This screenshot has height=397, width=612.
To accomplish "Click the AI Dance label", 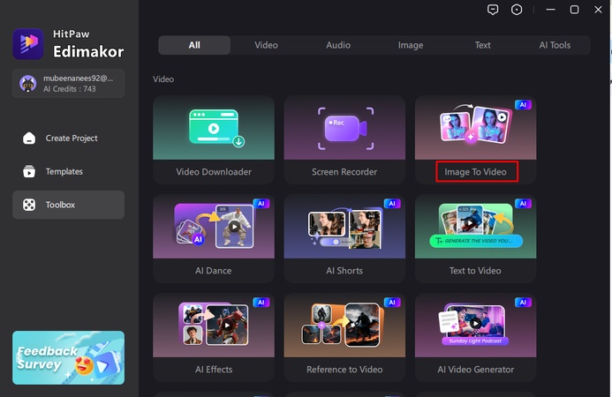I will (x=214, y=271).
